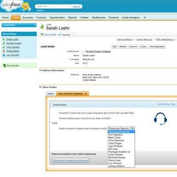
Task: Open Activity History link
Action: point(144,39)
